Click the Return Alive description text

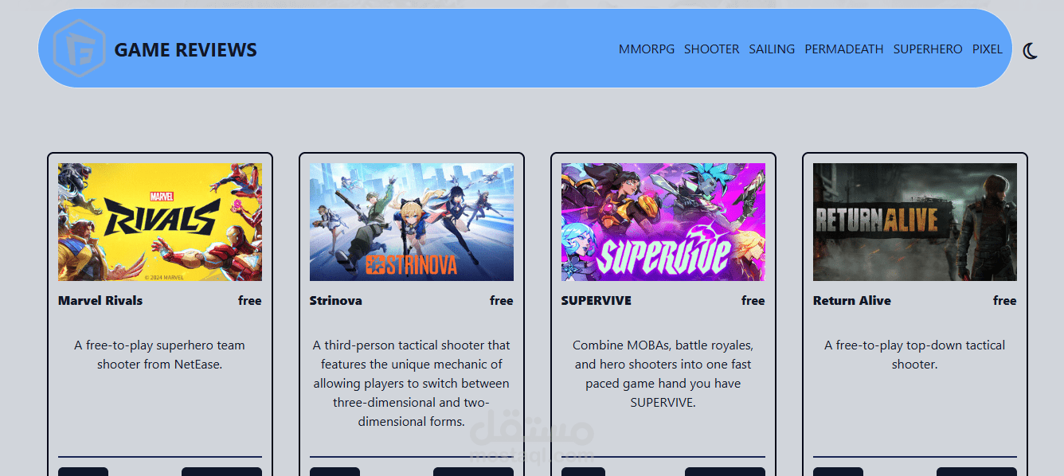pos(915,355)
